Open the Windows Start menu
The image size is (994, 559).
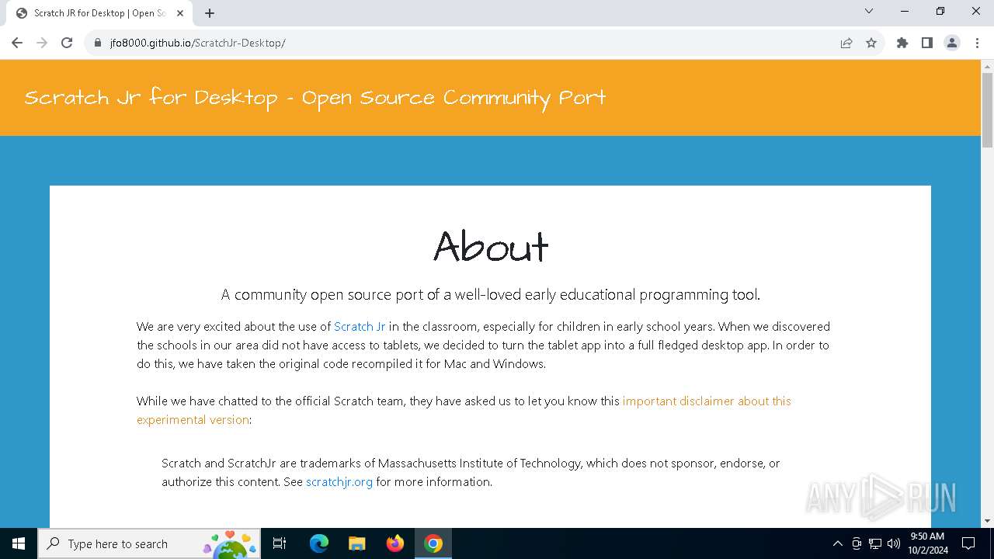19,543
